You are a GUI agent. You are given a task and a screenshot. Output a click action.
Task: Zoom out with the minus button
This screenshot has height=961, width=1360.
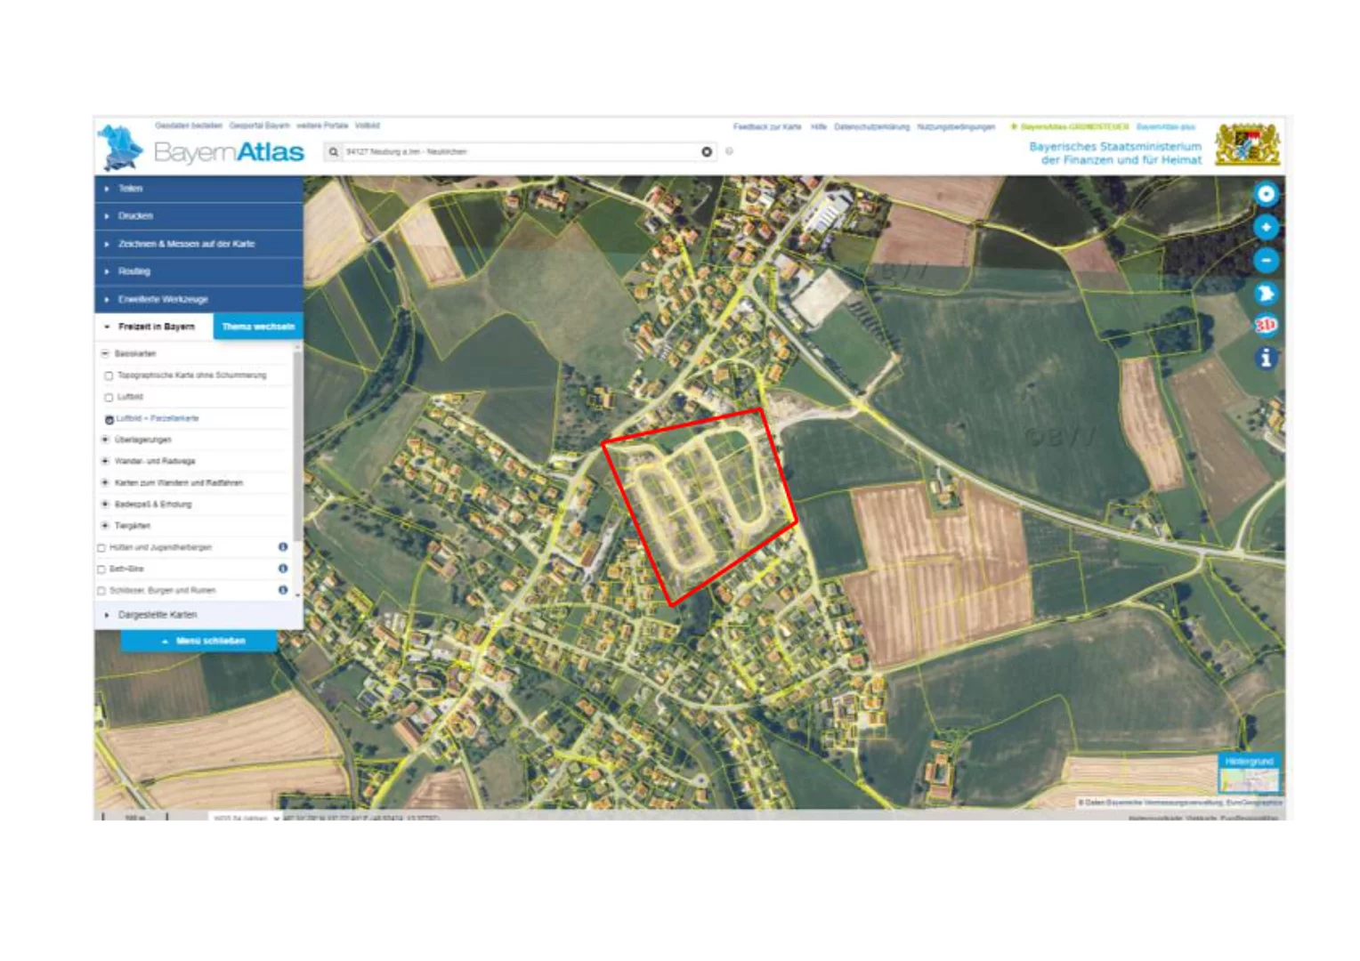(x=1266, y=261)
